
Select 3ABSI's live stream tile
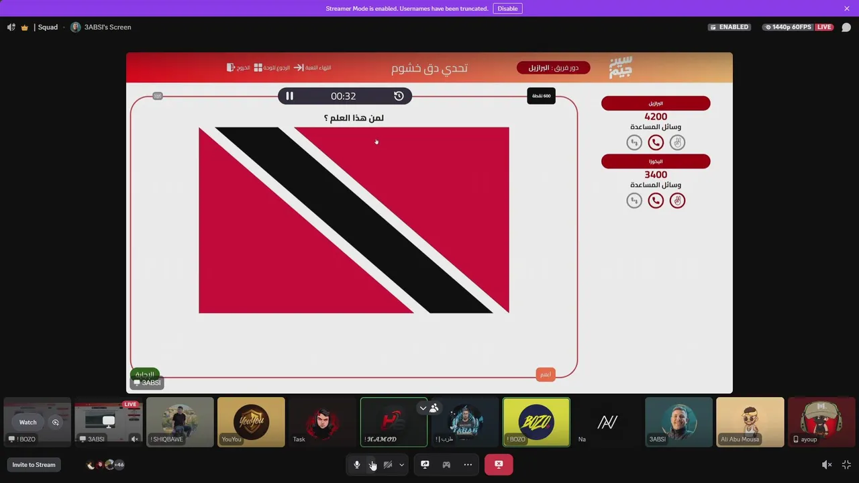[109, 422]
